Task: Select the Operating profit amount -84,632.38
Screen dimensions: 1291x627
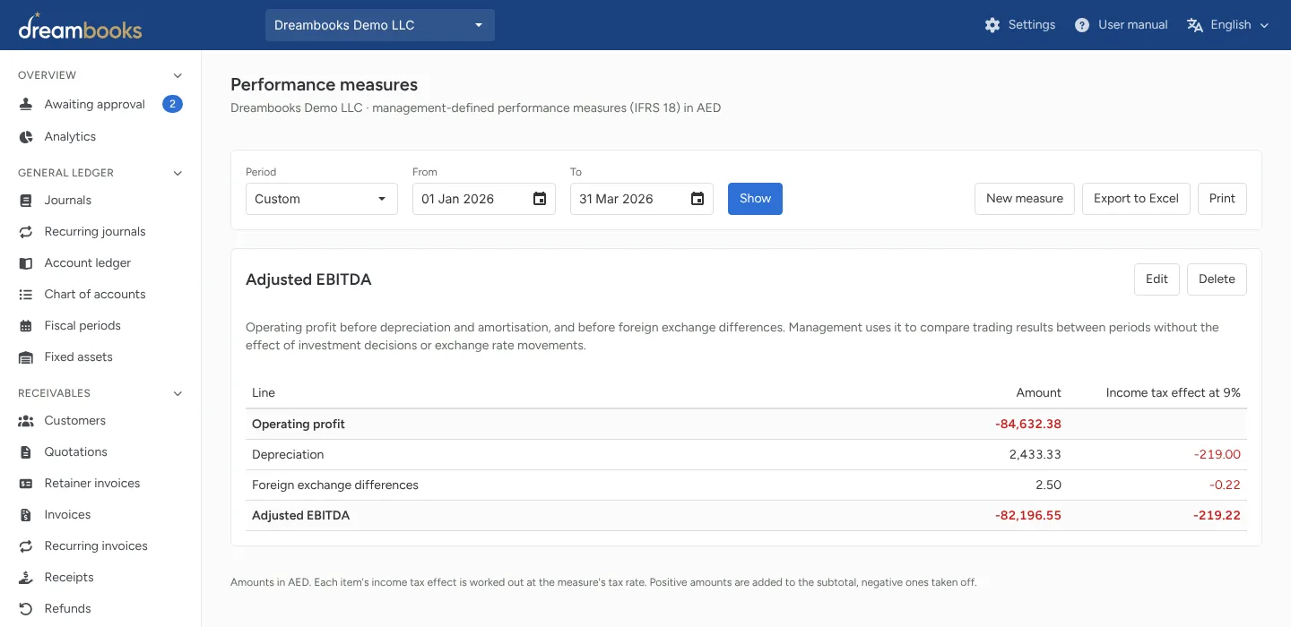Action: click(1028, 425)
